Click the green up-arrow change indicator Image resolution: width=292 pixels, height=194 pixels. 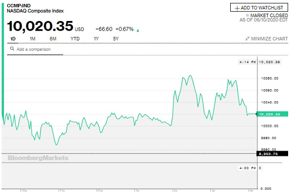coord(138,30)
